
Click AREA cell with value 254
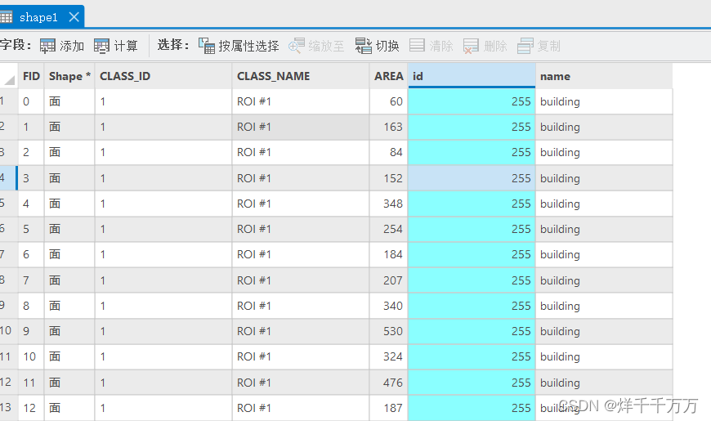tap(389, 229)
